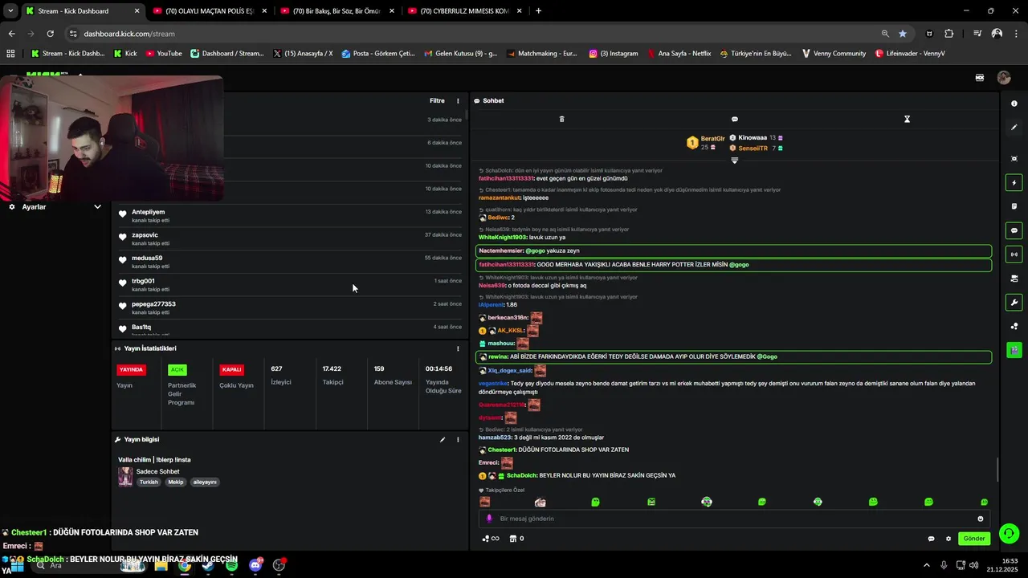
Task: Click the green support headset button
Action: tap(1010, 534)
